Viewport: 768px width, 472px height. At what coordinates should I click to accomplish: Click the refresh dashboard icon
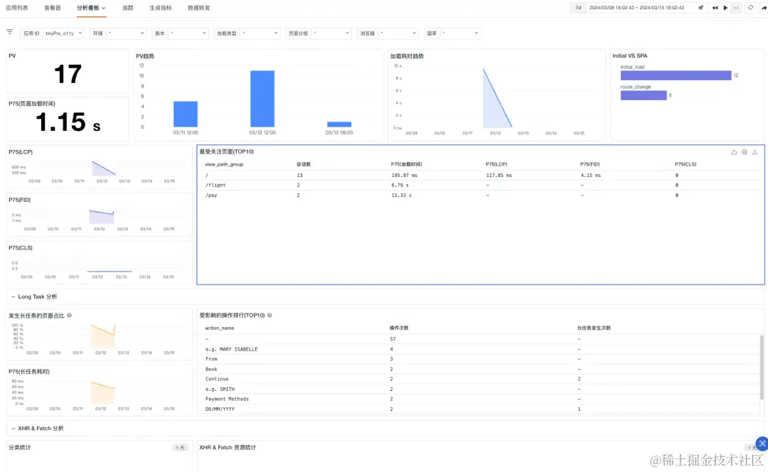coord(750,8)
